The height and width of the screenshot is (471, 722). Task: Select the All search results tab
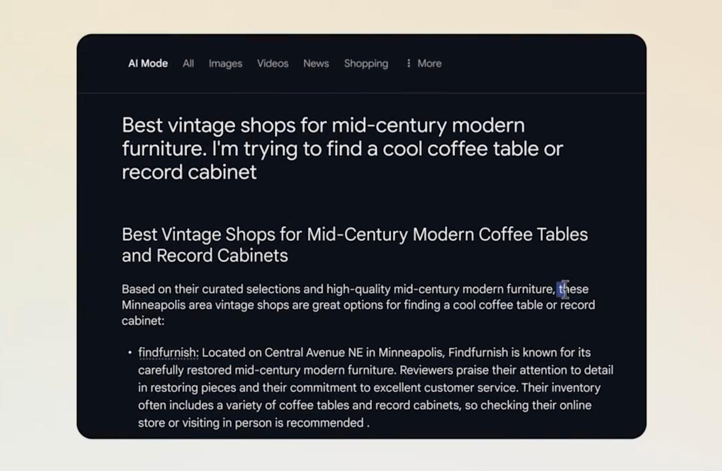[x=188, y=63]
